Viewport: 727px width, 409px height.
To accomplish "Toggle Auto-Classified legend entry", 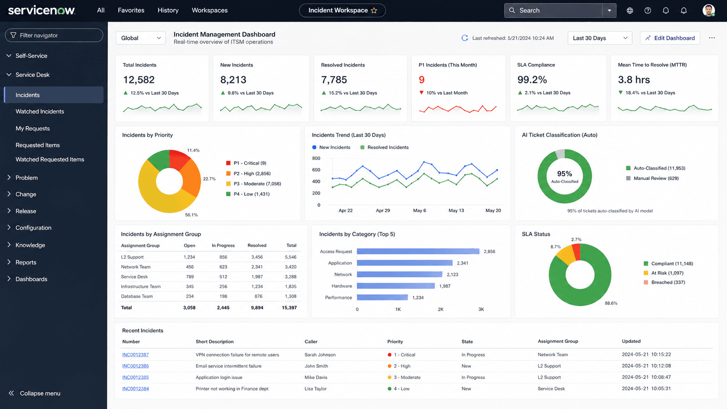I will click(x=655, y=168).
